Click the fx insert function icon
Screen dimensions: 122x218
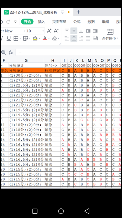point(11,52)
